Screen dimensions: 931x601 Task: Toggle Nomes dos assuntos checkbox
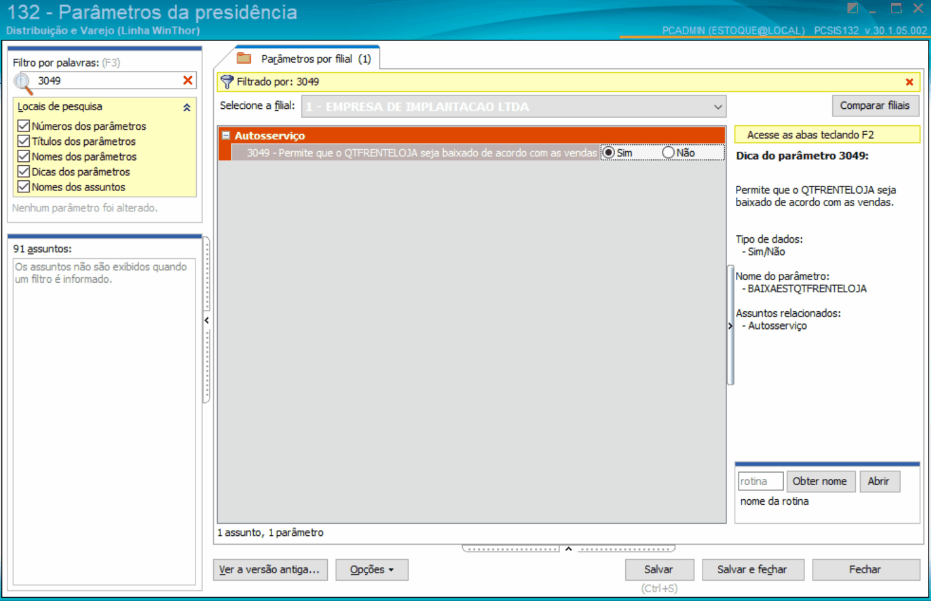(x=23, y=187)
